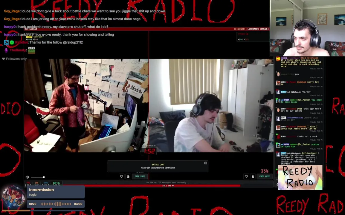Adjust the stream volume slider

(38, 177)
